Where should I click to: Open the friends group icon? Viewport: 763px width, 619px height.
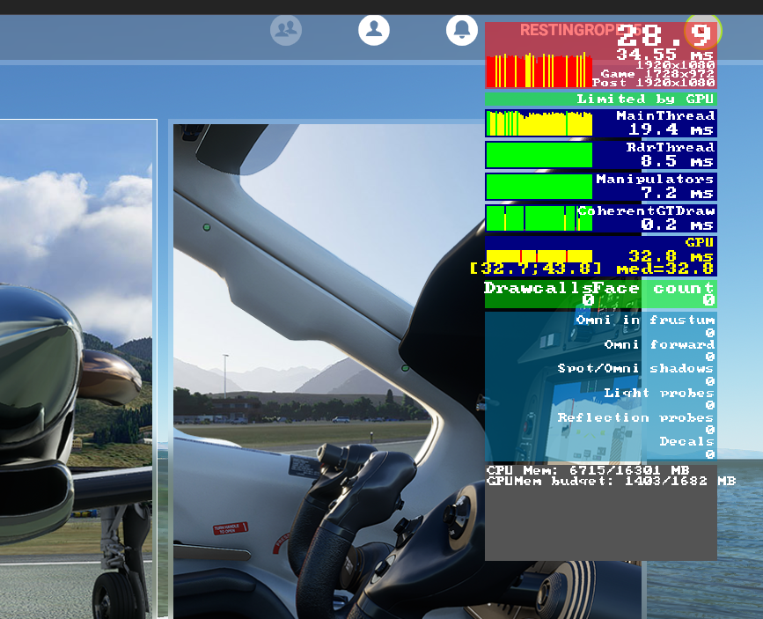(286, 30)
